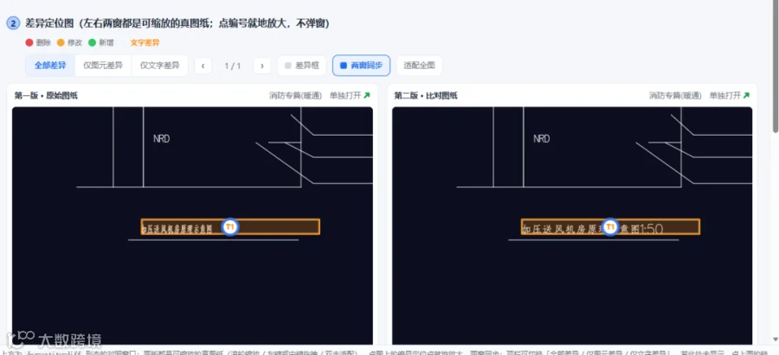This screenshot has width=779, height=355.
Task: Toggle the 两窗同步 sync option
Action: pyautogui.click(x=361, y=66)
